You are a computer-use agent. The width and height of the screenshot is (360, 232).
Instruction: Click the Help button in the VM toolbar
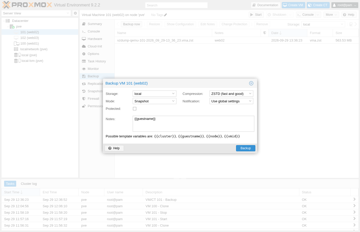[349, 15]
